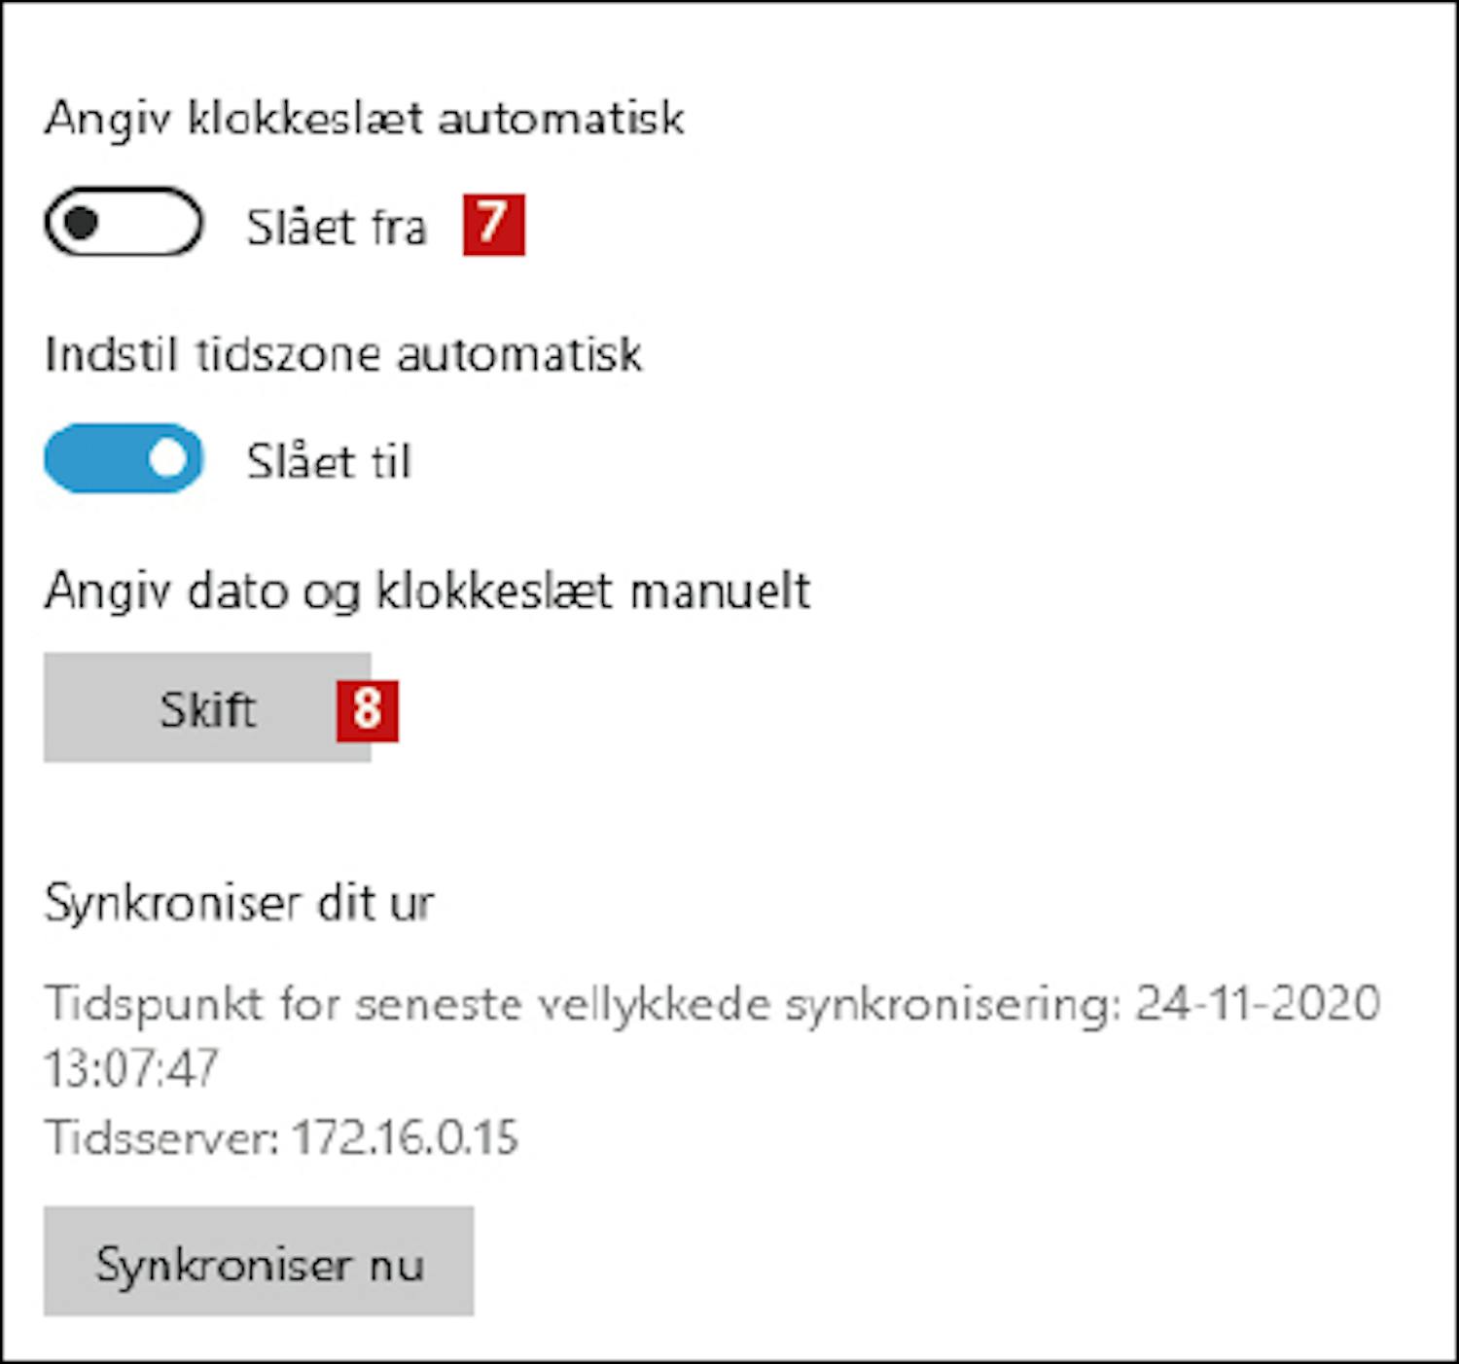Click the "Slået fra" status label
Image resolution: width=1459 pixels, height=1364 pixels.
coord(337,228)
